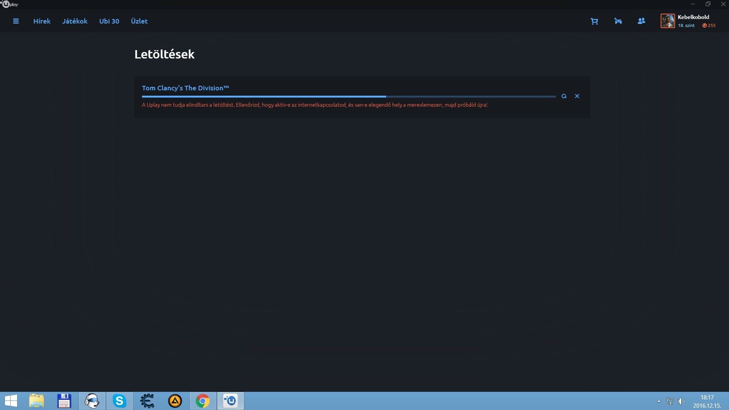
Task: Click The Division download progress bar
Action: pos(349,97)
